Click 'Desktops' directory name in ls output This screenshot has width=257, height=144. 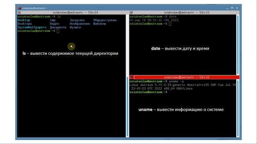pos(24,24)
